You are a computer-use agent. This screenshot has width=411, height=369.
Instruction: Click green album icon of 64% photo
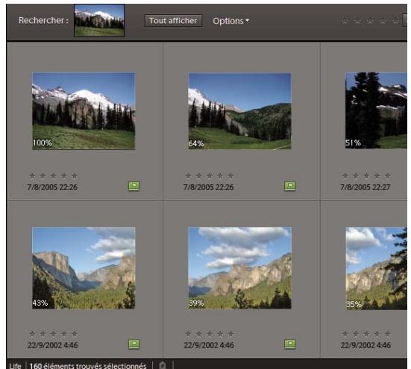pyautogui.click(x=290, y=186)
